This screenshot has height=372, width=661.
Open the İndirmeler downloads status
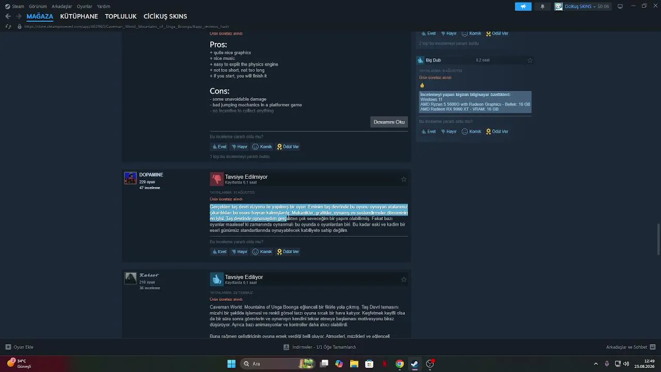320,347
